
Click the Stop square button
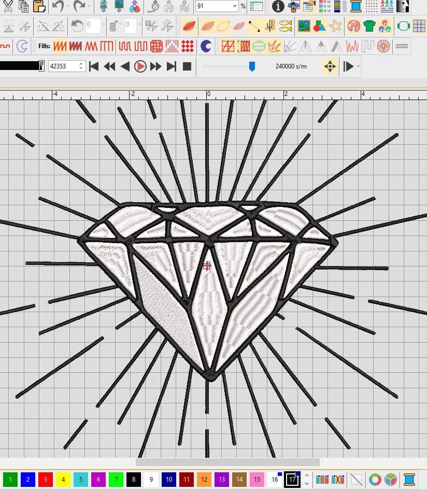pos(187,66)
